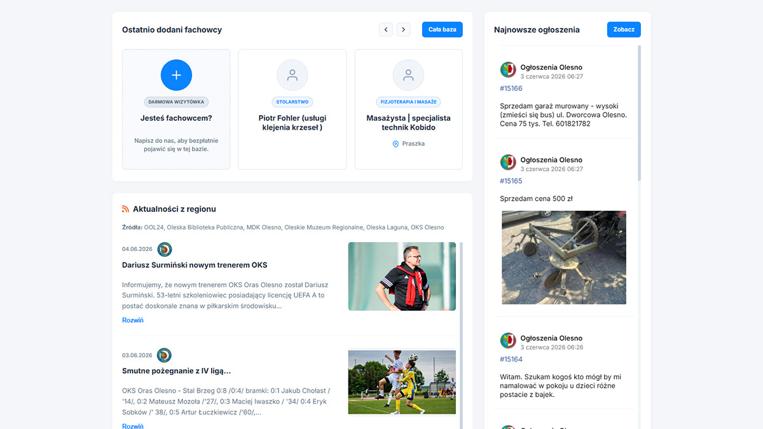763x429 pixels.
Task: Click the Najnowsze ogłoszenia panel scrollbar
Action: [639, 114]
